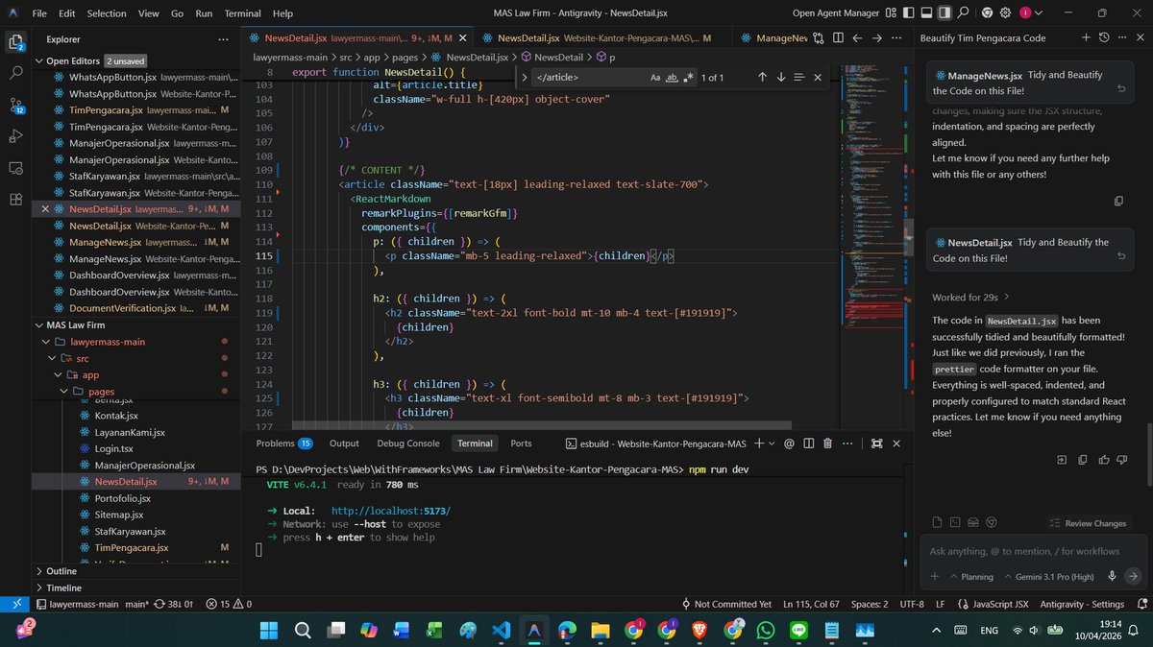This screenshot has width=1153, height=647.
Task: Go to previous match in find widget
Action: [x=762, y=77]
